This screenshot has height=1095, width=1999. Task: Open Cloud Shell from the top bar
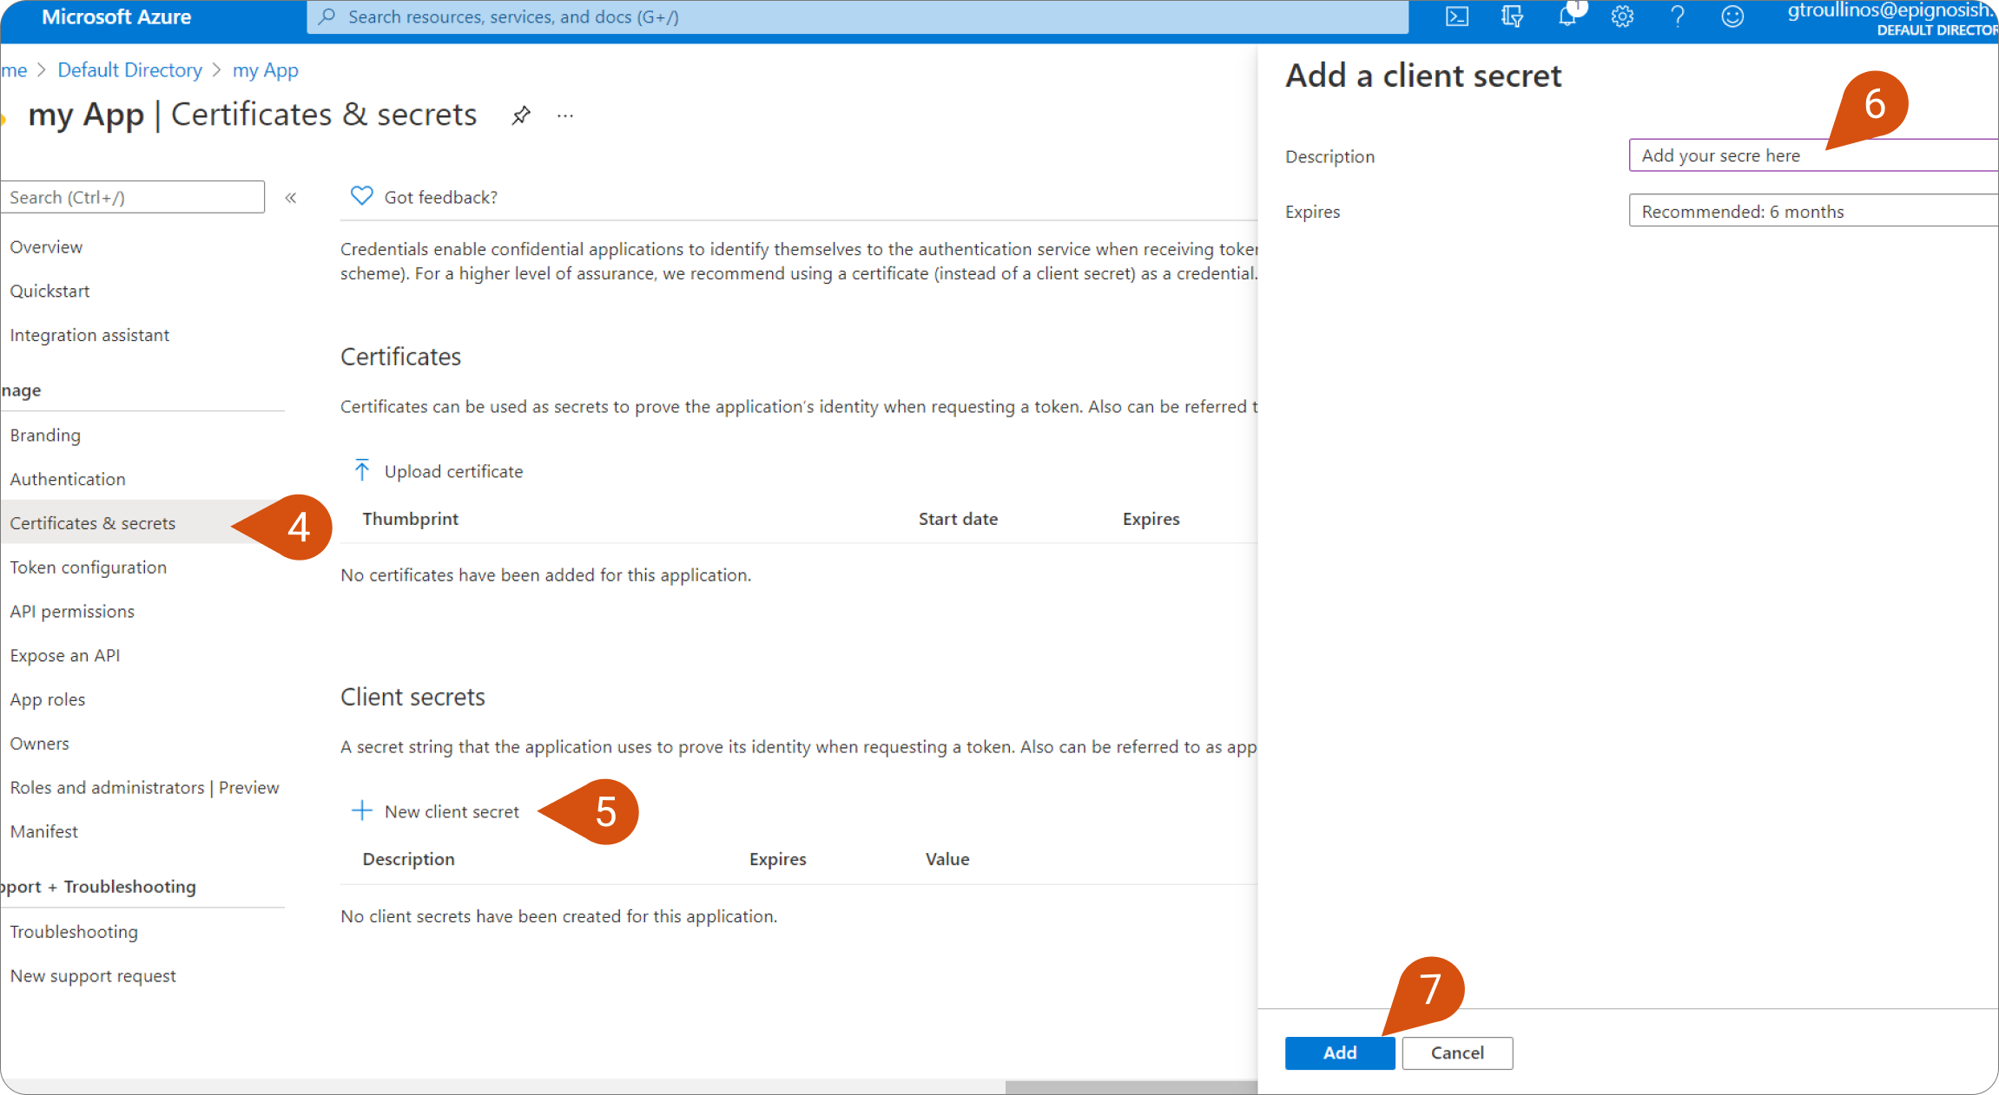(x=1456, y=16)
